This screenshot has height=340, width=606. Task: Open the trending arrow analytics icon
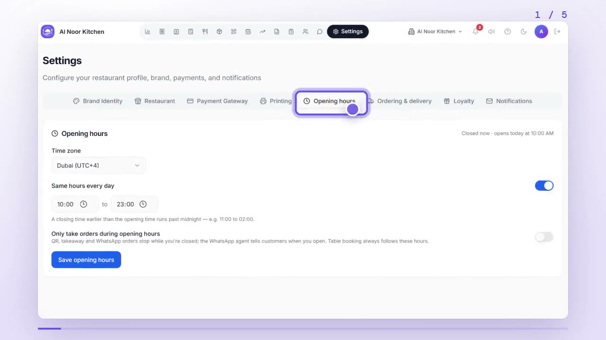[262, 32]
